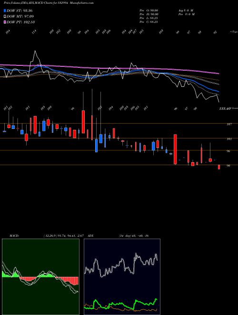Click the tall red candle reaching the 90 line
The image size is (238, 315).
tap(175, 149)
